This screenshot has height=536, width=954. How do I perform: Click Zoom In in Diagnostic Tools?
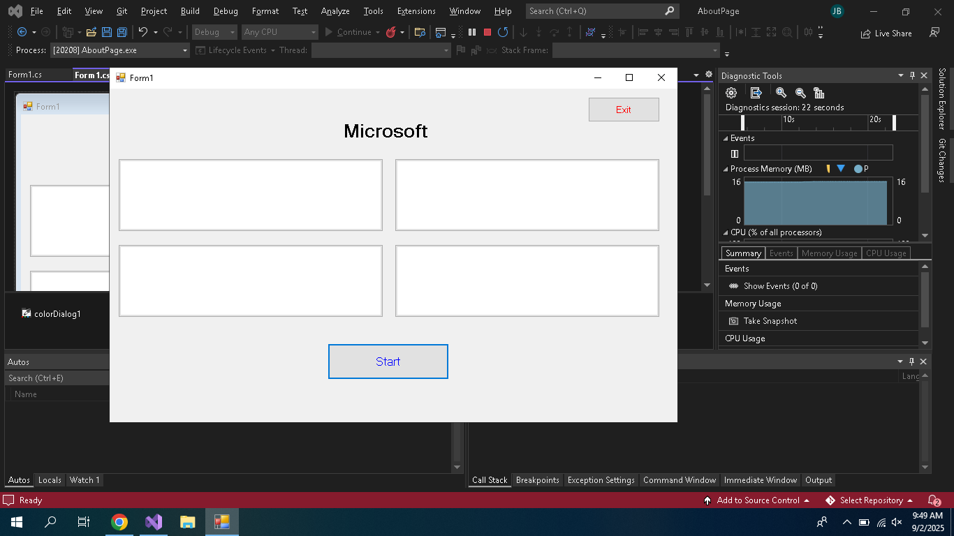[x=781, y=93]
